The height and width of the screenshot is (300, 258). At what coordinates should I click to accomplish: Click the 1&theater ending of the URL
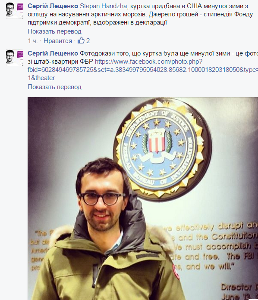tap(41, 78)
